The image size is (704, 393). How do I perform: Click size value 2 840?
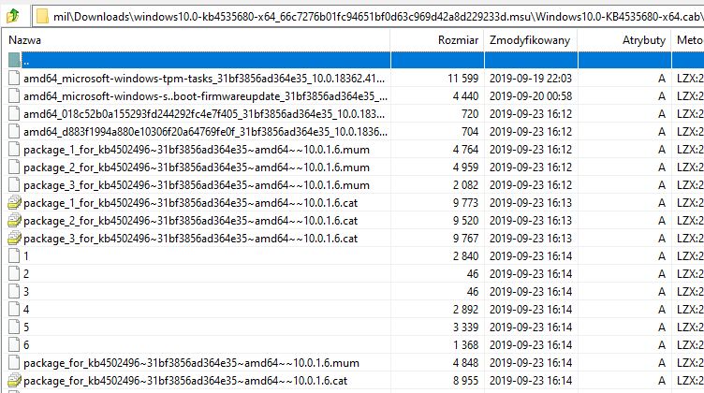coord(465,256)
